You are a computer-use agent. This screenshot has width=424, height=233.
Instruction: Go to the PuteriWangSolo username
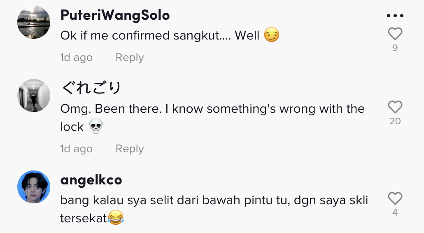tap(115, 15)
